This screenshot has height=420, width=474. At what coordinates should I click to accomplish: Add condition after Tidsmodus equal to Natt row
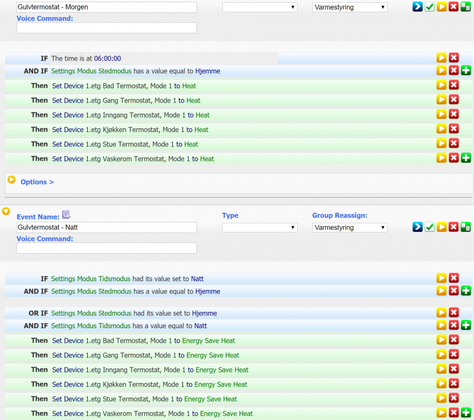click(465, 325)
